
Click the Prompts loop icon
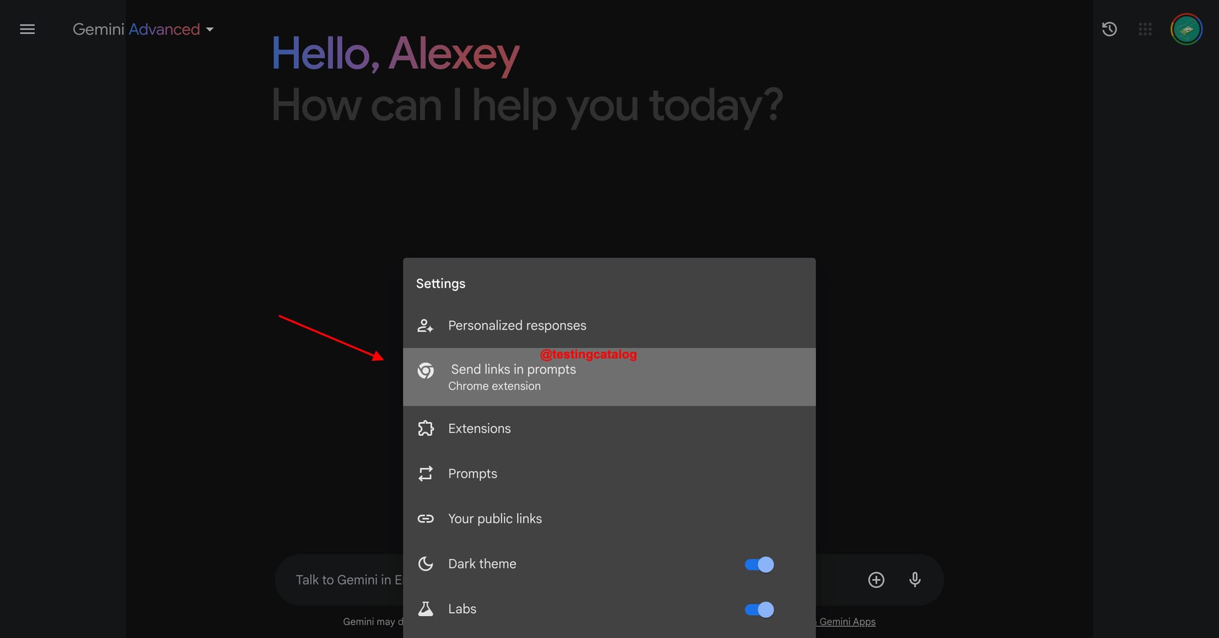[425, 473]
